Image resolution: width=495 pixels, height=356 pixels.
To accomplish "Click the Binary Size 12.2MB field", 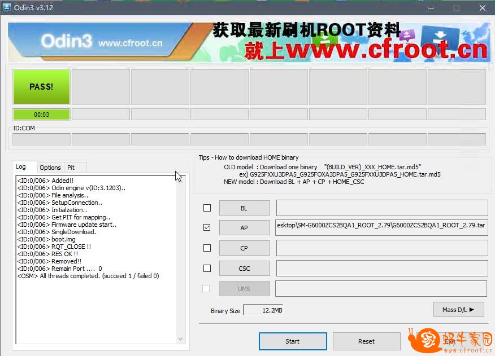I will tap(263, 310).
